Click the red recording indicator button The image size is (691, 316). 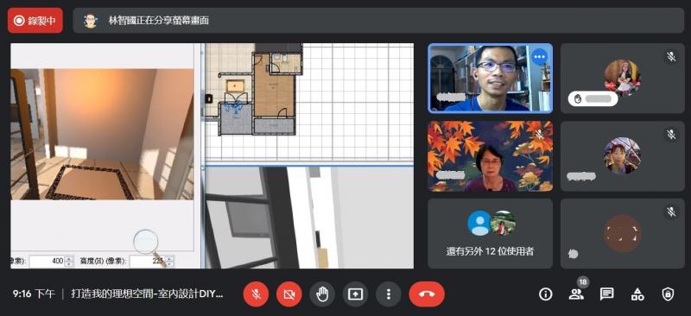(35, 20)
